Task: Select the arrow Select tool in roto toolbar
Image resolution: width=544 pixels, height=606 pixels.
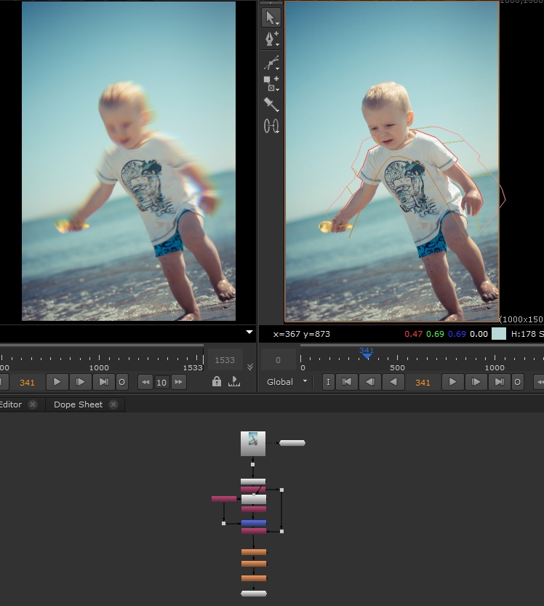Action: [271, 17]
